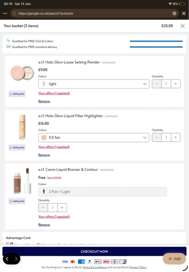Viewport: 189px width, 272px height.
Task: Reload the page with the refresh icon
Action: [15, 14]
